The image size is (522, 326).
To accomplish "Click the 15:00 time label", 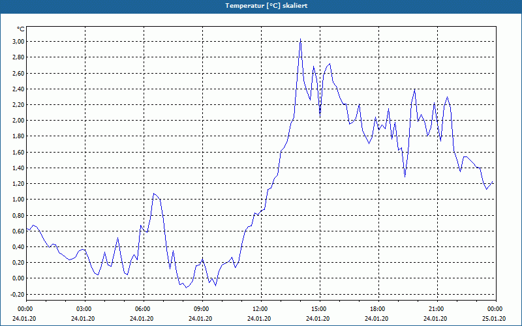I will coord(318,309).
